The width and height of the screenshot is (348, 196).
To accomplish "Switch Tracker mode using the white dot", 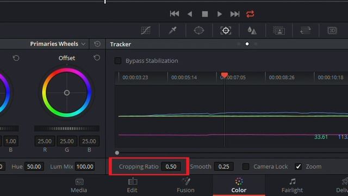I will pos(247,44).
